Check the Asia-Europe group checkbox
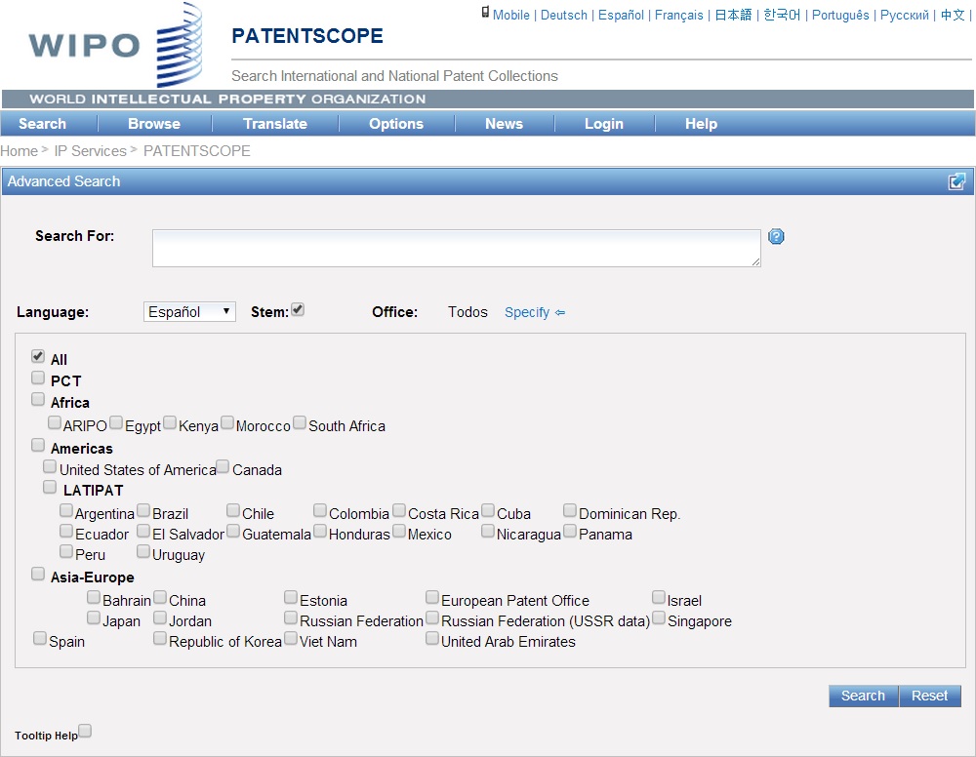This screenshot has height=757, width=976. [x=38, y=574]
